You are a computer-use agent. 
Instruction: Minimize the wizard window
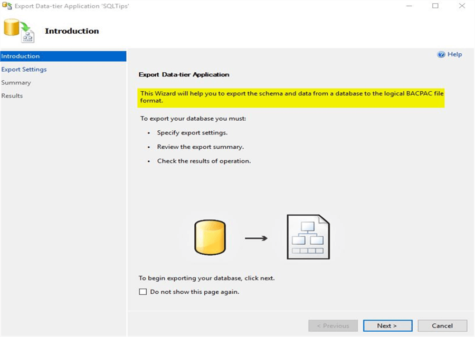(409, 6)
